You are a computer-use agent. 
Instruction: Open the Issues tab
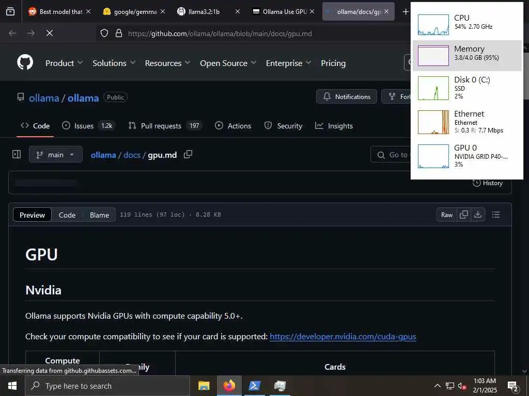89,126
